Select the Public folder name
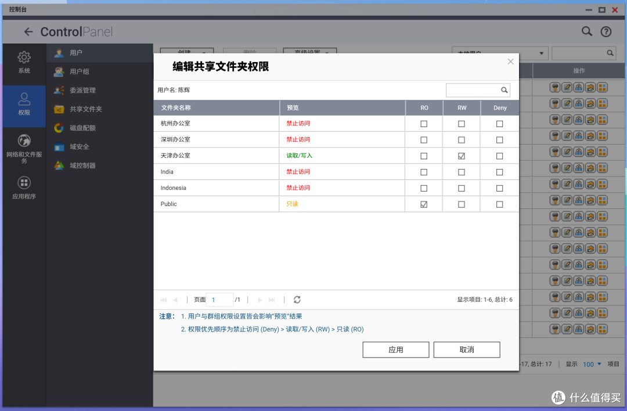627x411 pixels. [168, 204]
